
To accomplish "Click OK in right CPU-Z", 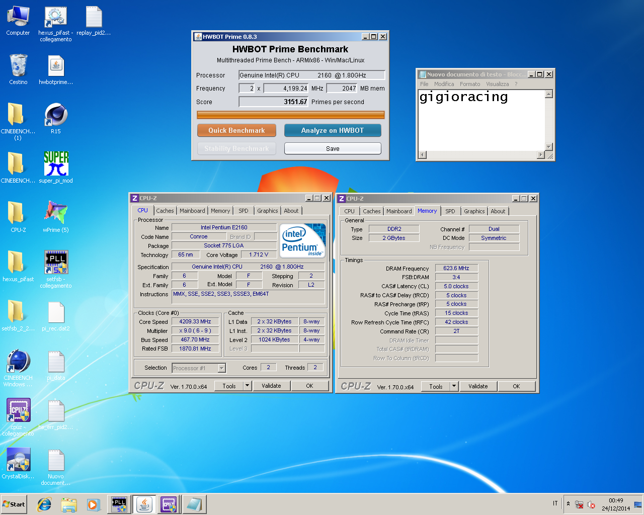I will point(516,386).
